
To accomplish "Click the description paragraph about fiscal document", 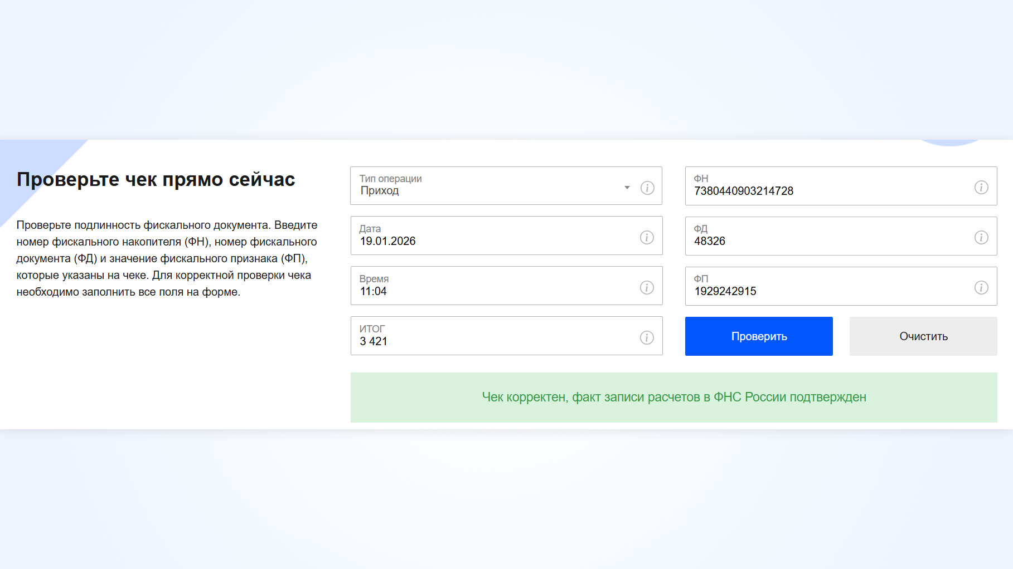I will [167, 258].
